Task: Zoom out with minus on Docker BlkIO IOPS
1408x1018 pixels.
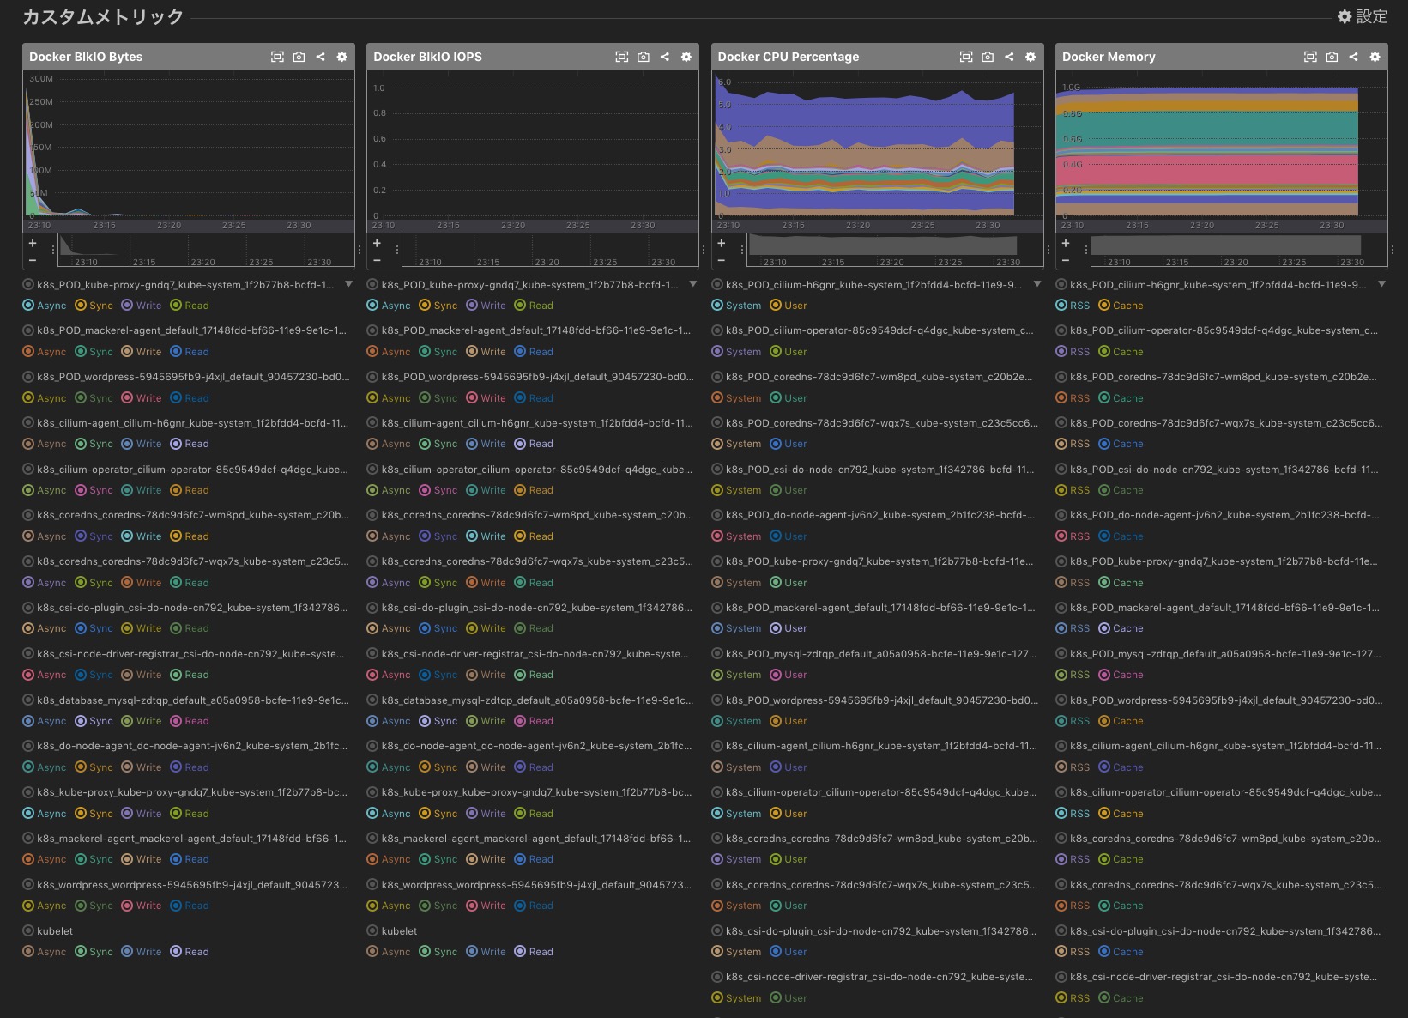Action: 377,259
